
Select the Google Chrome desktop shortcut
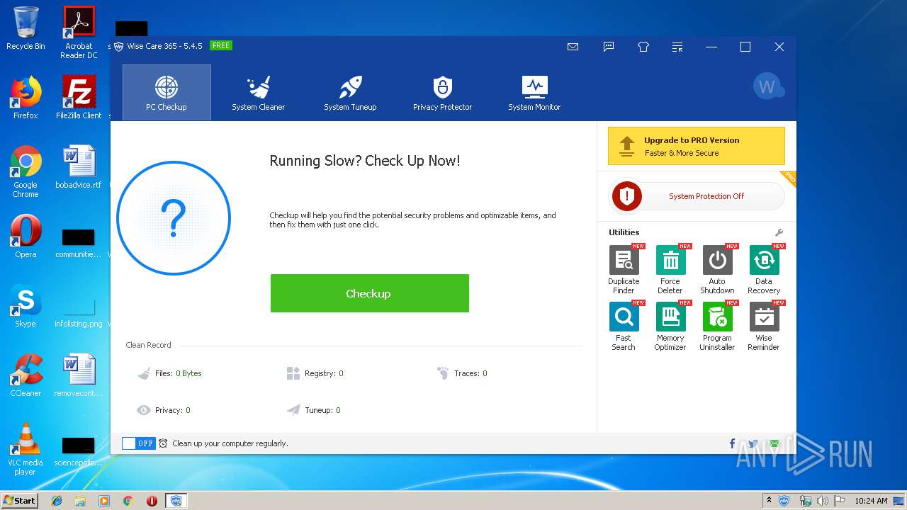point(26,171)
